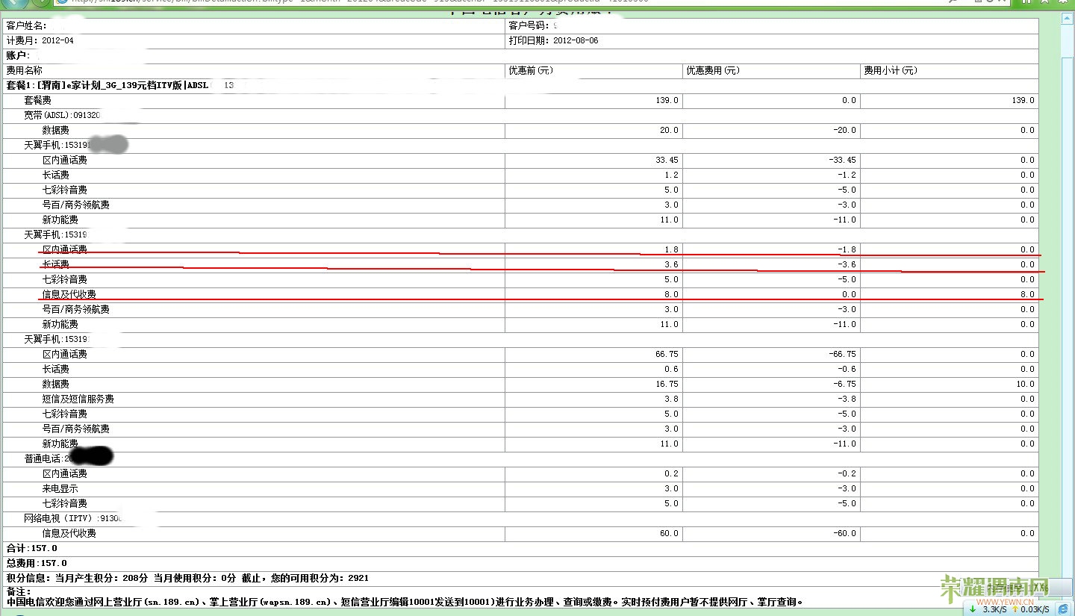This screenshot has width=1075, height=616.
Task: Click the 套餐费 row label
Action: 37,100
